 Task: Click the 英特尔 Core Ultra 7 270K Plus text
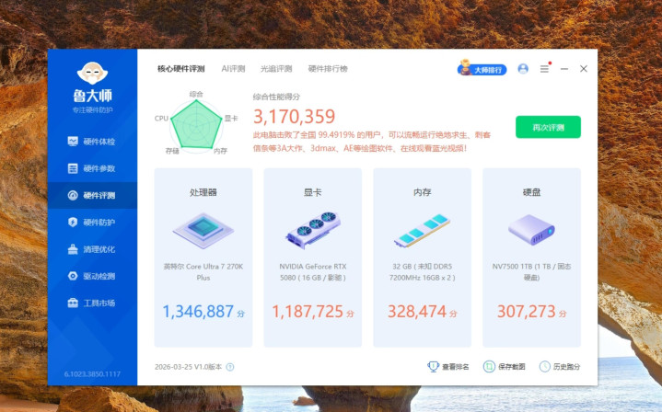[203, 272]
